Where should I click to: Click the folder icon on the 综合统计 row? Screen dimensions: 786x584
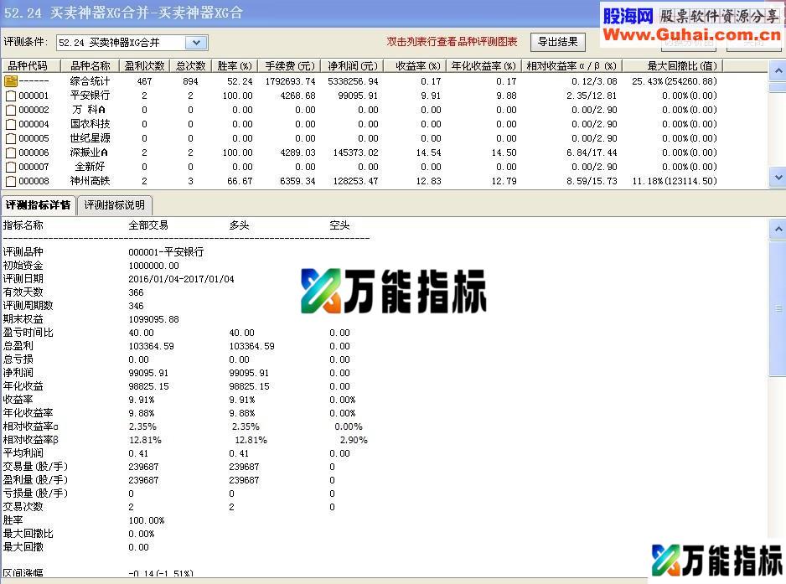(12, 80)
